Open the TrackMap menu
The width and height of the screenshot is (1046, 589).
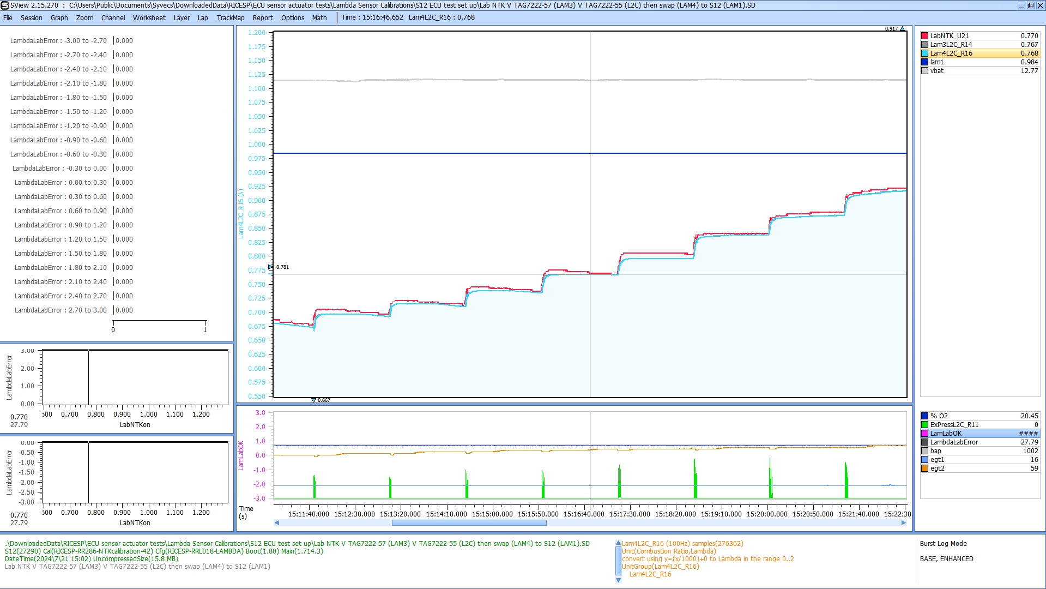pyautogui.click(x=230, y=18)
